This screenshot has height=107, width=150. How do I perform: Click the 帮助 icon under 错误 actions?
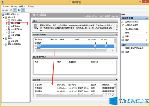pos(122,52)
